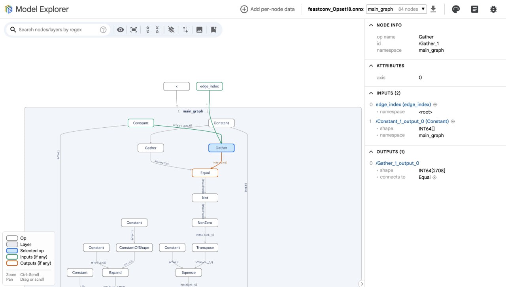Collapse the NODE INFO section
The width and height of the screenshot is (506, 287).
[x=371, y=25]
